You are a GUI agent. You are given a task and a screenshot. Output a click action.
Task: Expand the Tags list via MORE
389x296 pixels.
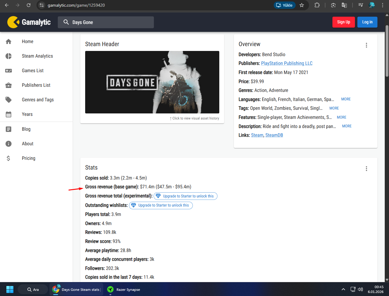point(334,108)
